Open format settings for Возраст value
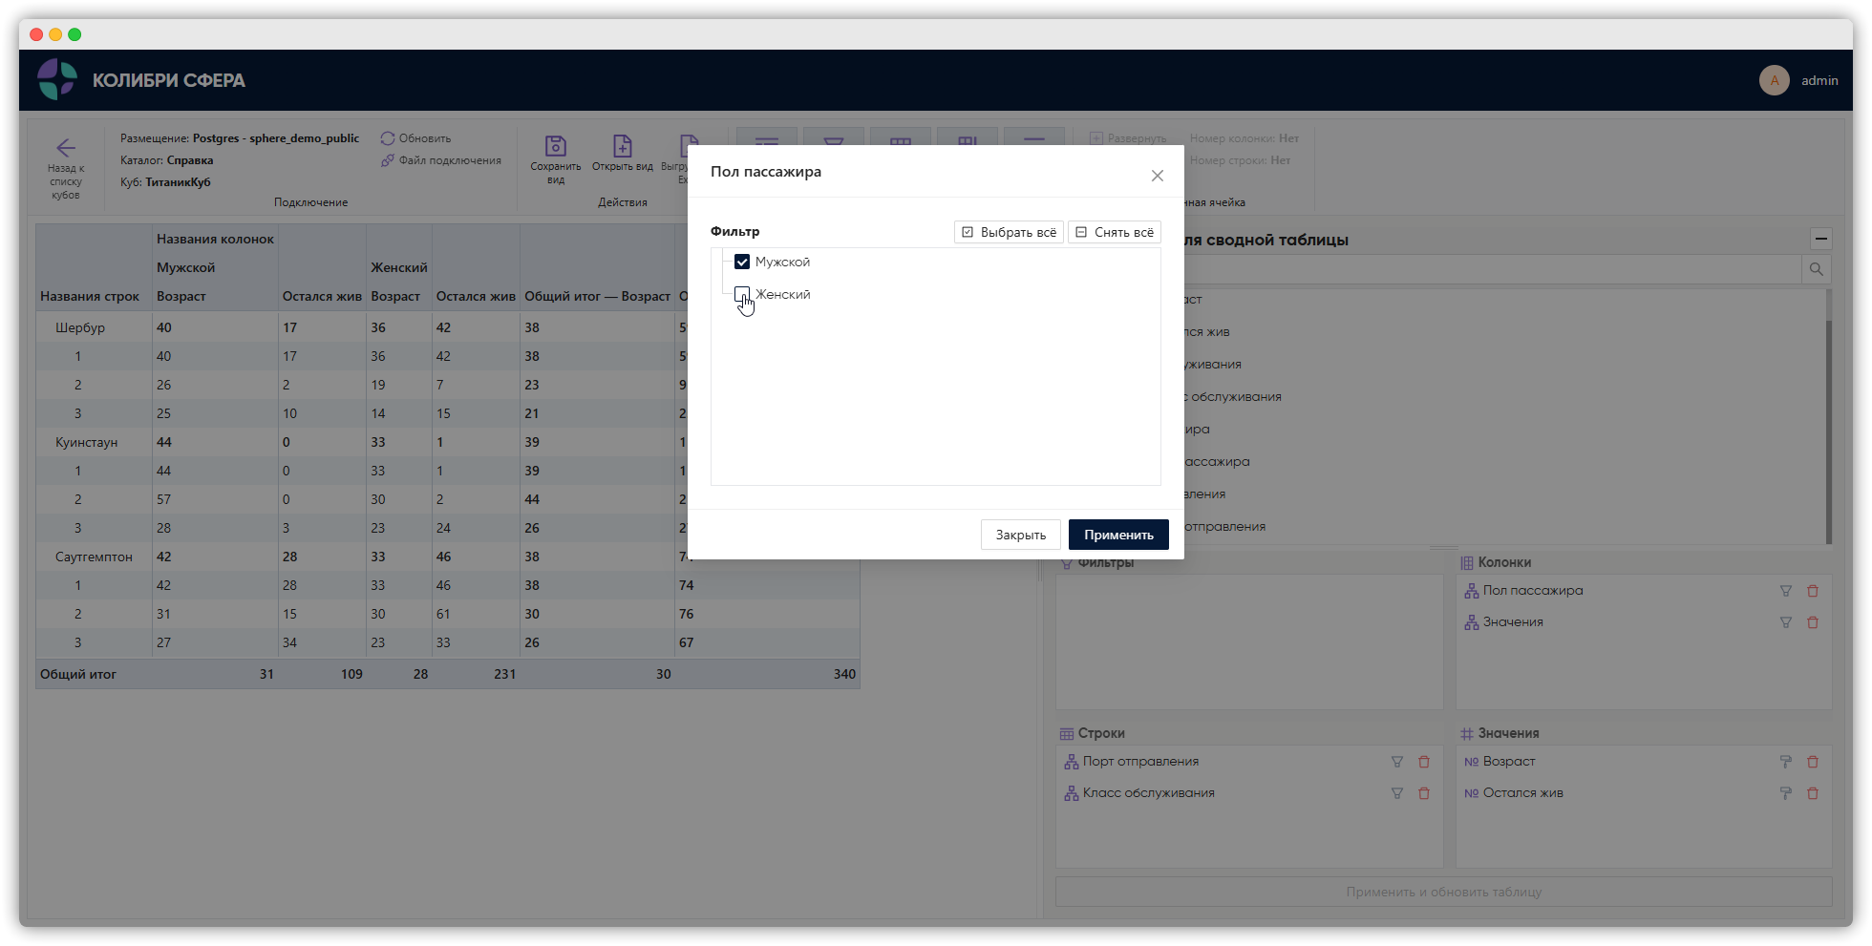This screenshot has height=946, width=1872. [1786, 762]
